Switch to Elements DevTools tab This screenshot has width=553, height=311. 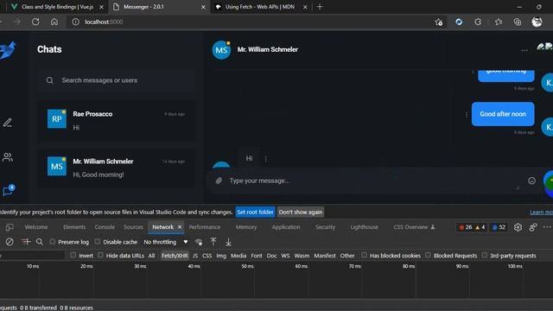74,227
